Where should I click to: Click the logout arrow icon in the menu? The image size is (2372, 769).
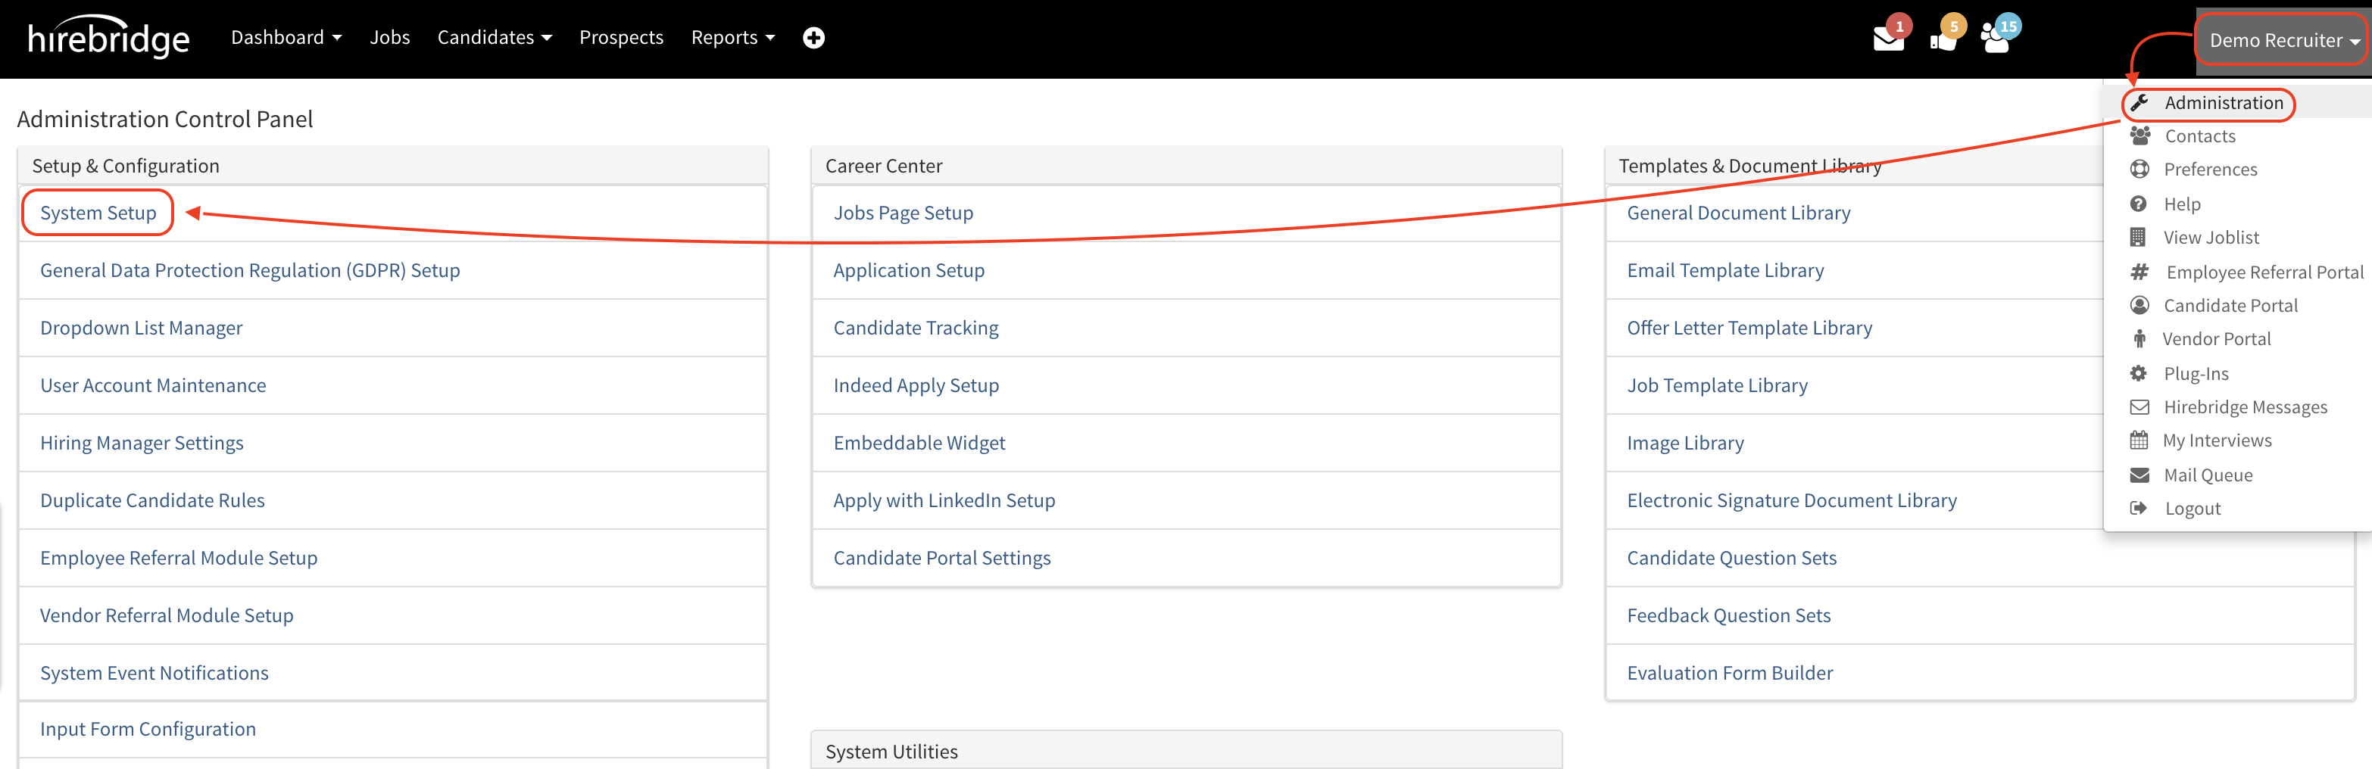click(2138, 507)
